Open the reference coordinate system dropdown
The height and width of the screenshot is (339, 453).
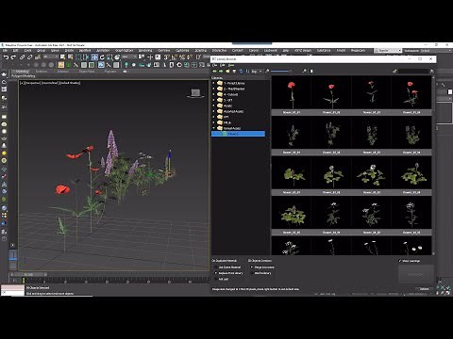coord(129,56)
